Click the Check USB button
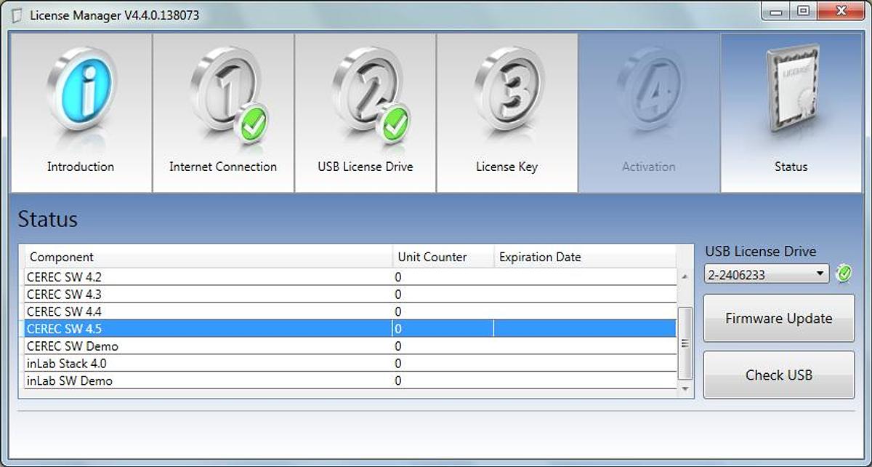The height and width of the screenshot is (467, 872). tap(779, 375)
